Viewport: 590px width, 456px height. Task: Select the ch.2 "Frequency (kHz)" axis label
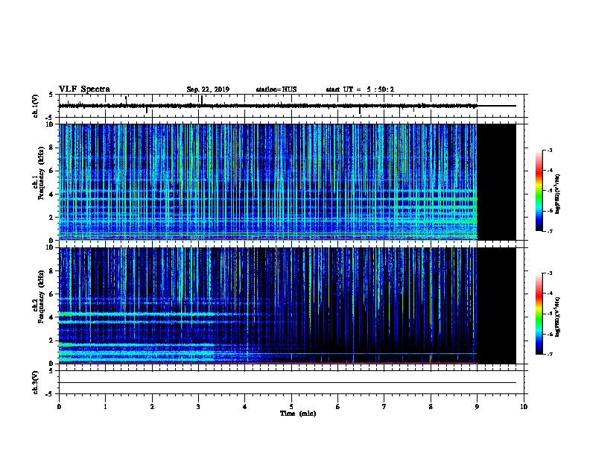[x=41, y=297]
